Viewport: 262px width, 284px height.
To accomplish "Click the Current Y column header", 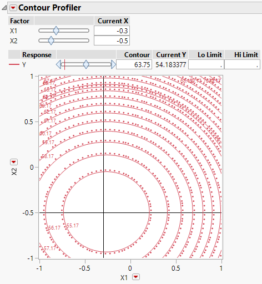I will tap(171, 55).
